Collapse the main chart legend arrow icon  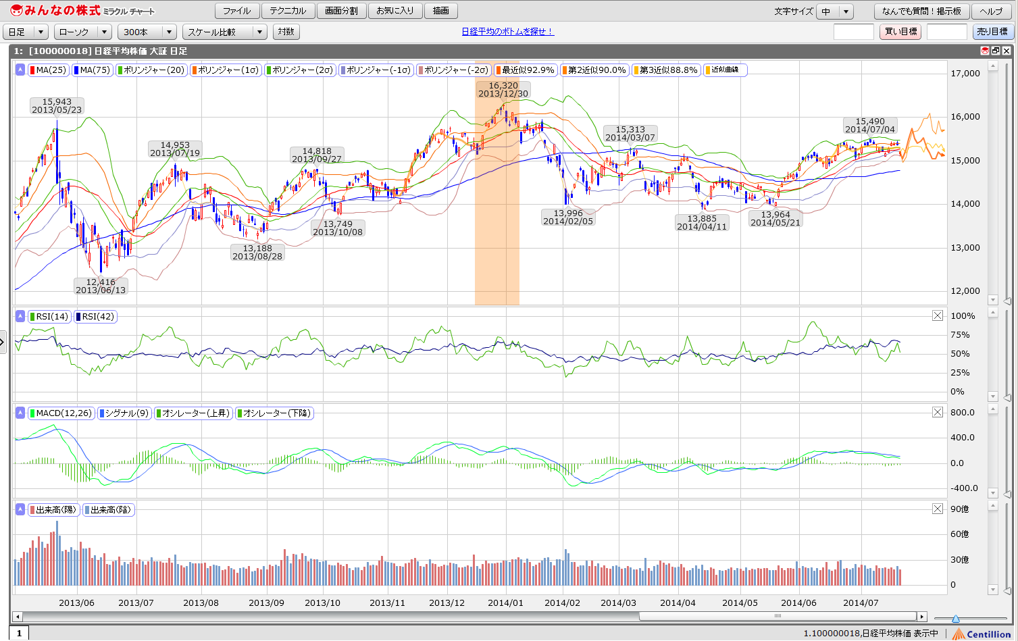pos(20,70)
